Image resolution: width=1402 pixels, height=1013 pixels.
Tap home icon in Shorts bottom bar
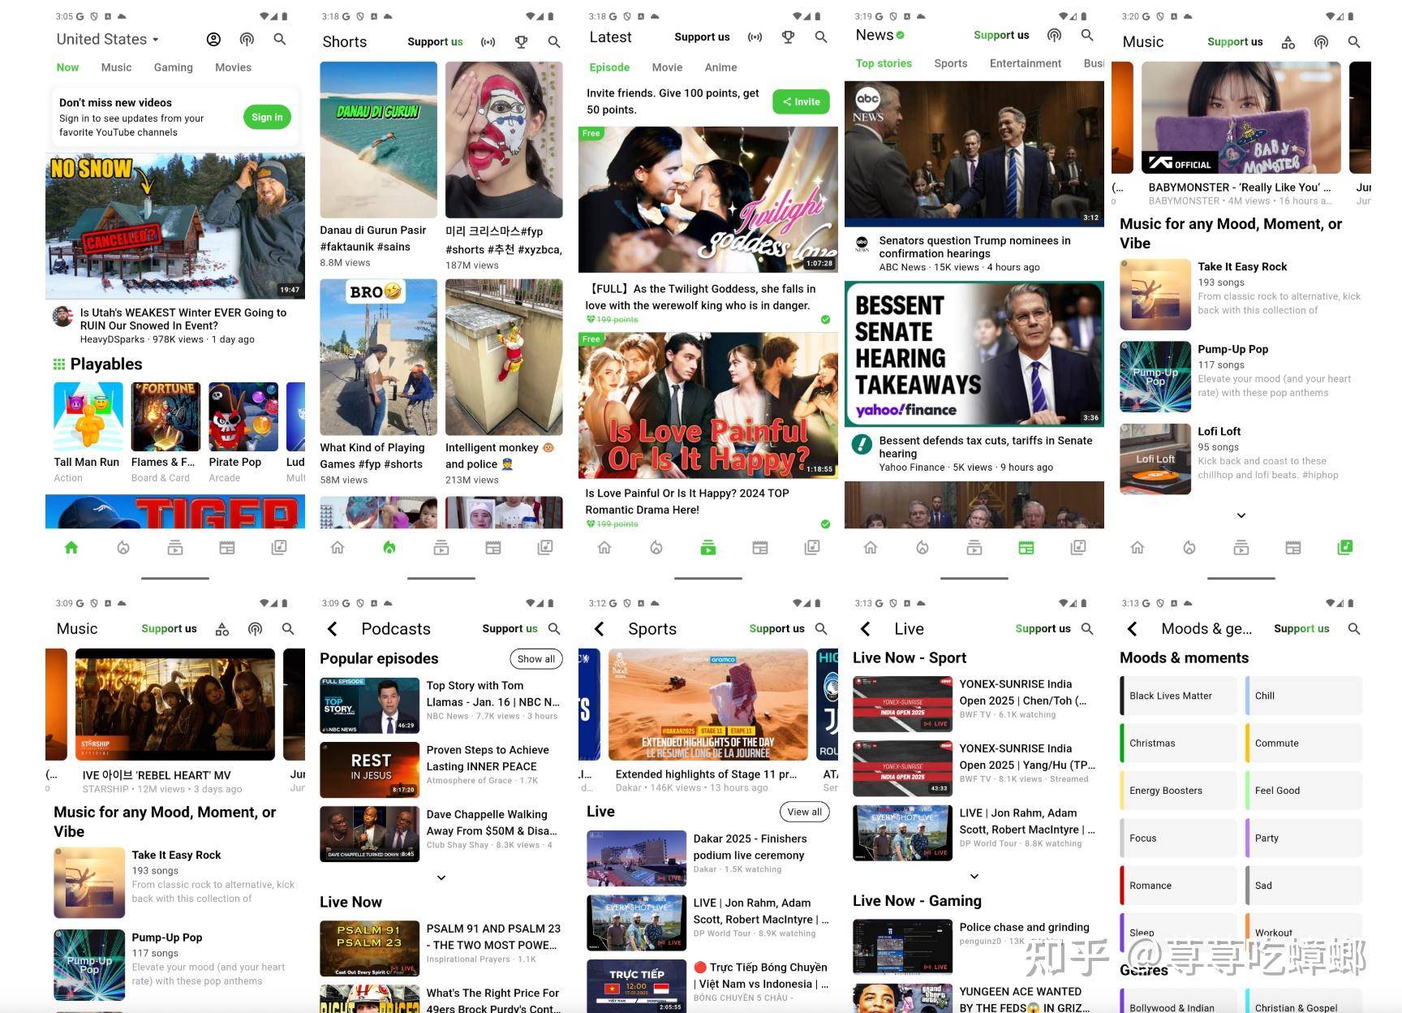(338, 548)
